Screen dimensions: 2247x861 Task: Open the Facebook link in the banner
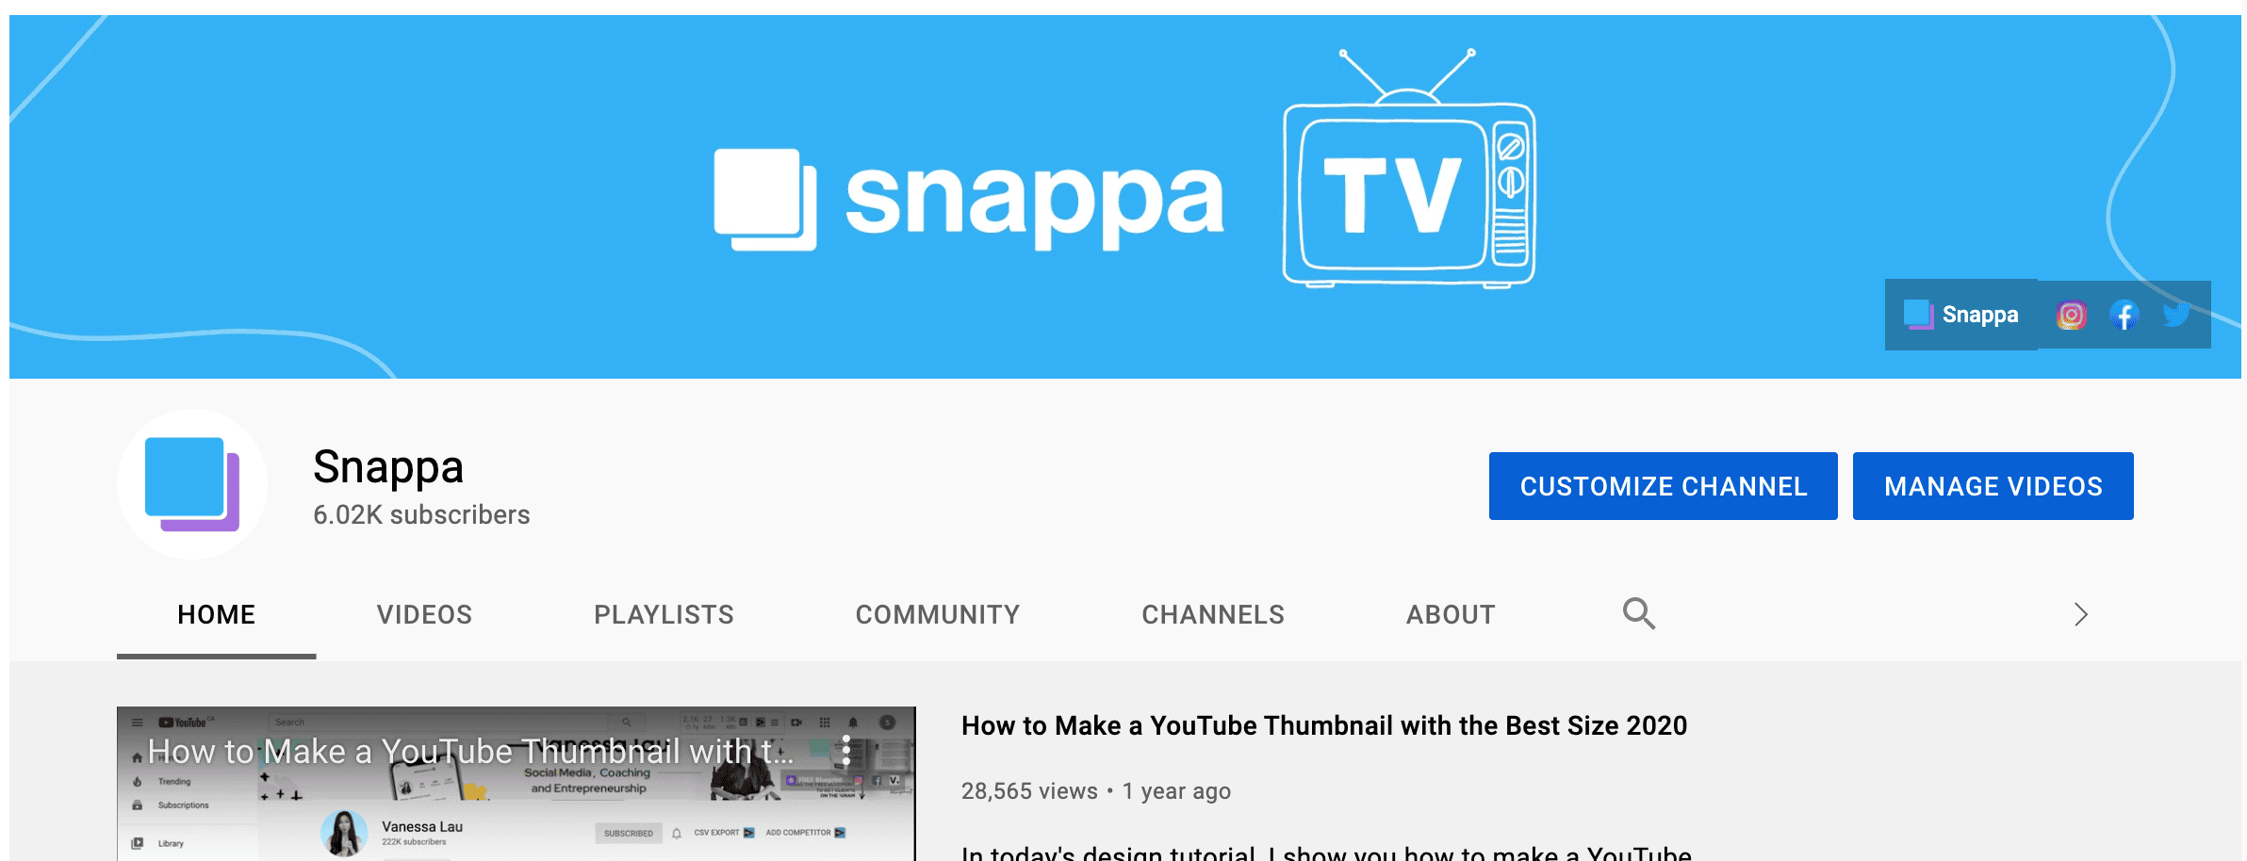tap(2124, 315)
